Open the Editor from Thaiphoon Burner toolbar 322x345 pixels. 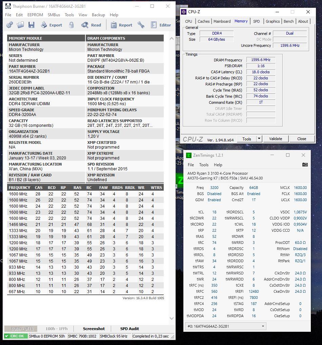(x=161, y=25)
